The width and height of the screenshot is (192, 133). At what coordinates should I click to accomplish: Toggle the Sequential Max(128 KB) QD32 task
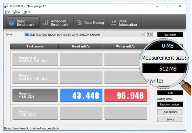click(35, 59)
